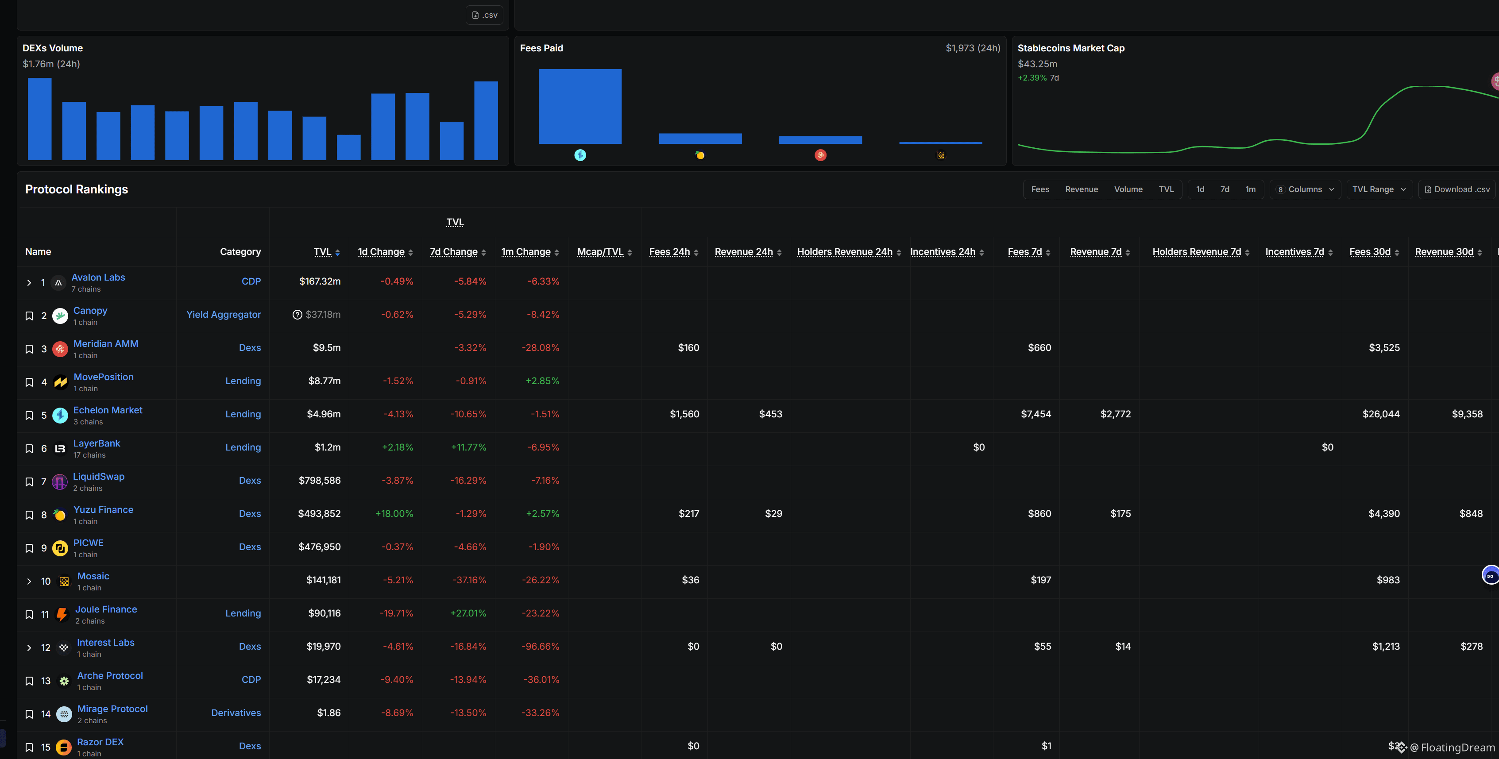Image resolution: width=1499 pixels, height=759 pixels.
Task: Click the Meridian red icon under Fees Paid chart
Action: (820, 155)
